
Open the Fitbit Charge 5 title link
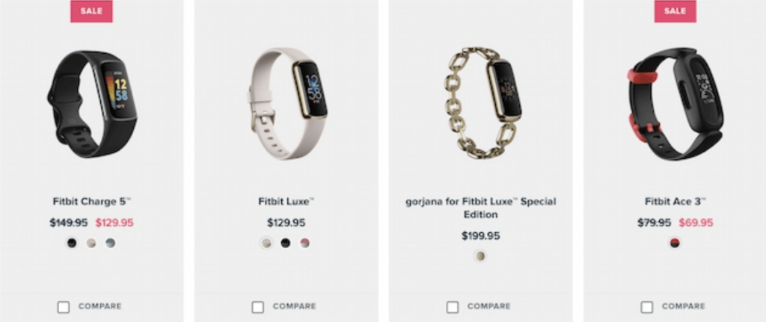[x=92, y=202]
